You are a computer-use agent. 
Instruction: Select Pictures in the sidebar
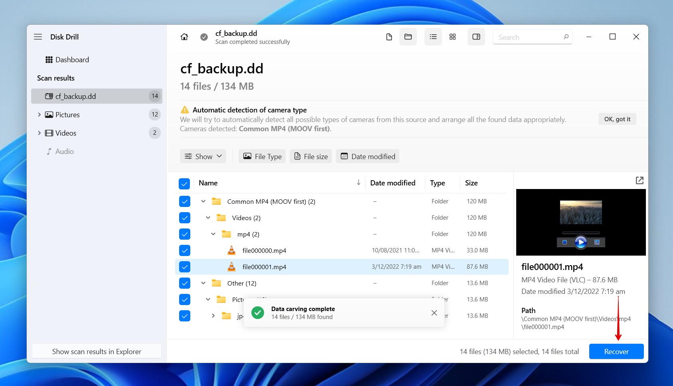(x=67, y=114)
